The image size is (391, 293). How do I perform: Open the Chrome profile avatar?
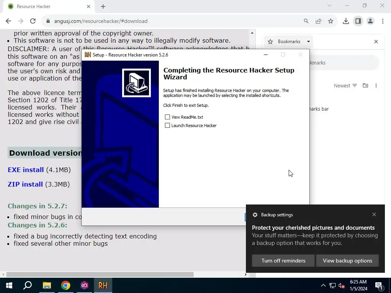point(370,21)
